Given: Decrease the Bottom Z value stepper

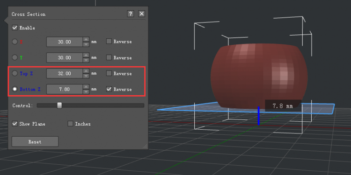Looking at the screenshot, I should (86, 91).
